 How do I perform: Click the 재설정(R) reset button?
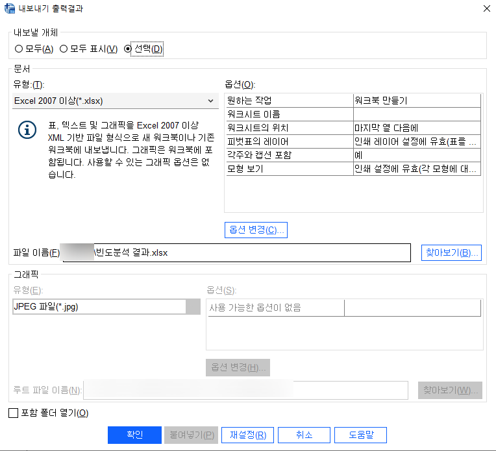click(x=248, y=435)
